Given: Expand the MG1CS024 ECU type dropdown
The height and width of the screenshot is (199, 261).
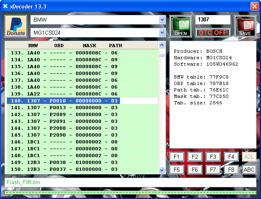Looking at the screenshot, I should coord(162,33).
